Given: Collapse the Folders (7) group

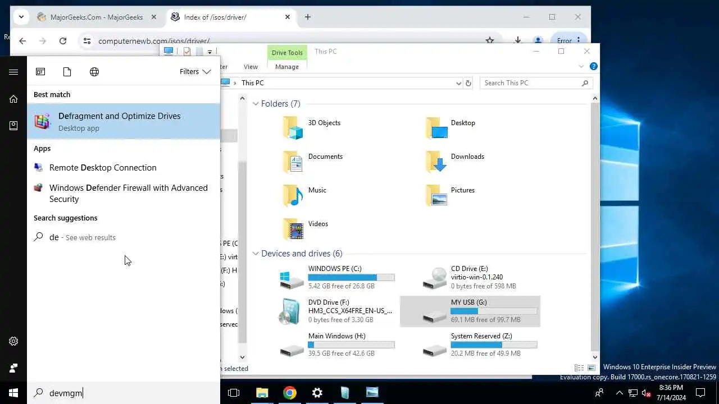Looking at the screenshot, I should (256, 104).
